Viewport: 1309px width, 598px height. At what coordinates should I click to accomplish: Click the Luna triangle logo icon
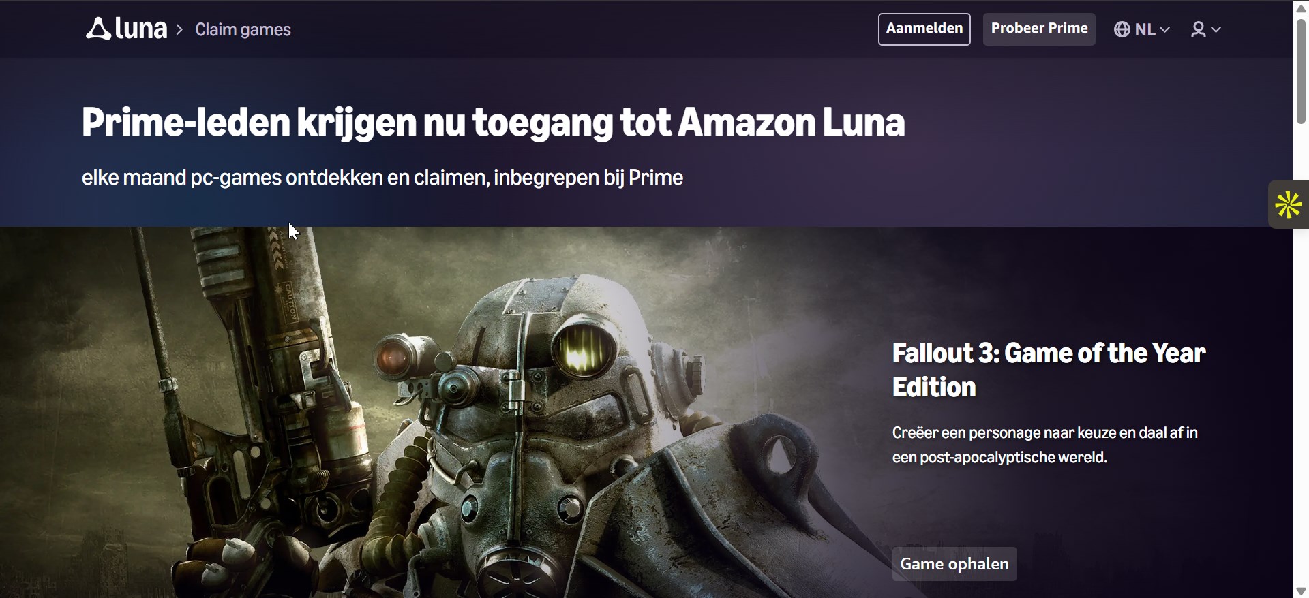[x=98, y=29]
